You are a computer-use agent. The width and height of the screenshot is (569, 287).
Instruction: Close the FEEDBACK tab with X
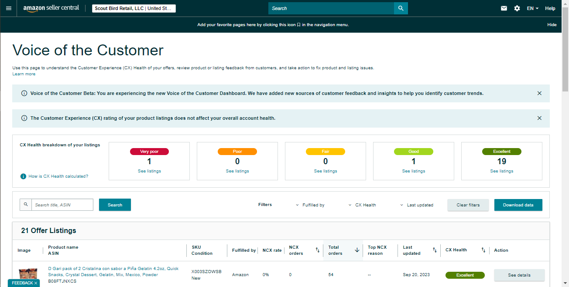(x=36, y=283)
